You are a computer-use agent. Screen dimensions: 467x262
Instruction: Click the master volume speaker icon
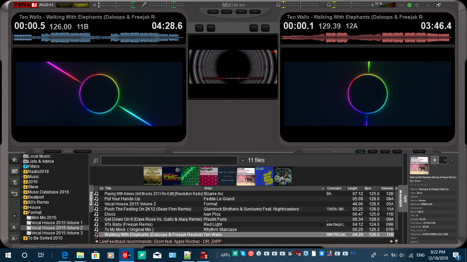pyautogui.click(x=95, y=5)
